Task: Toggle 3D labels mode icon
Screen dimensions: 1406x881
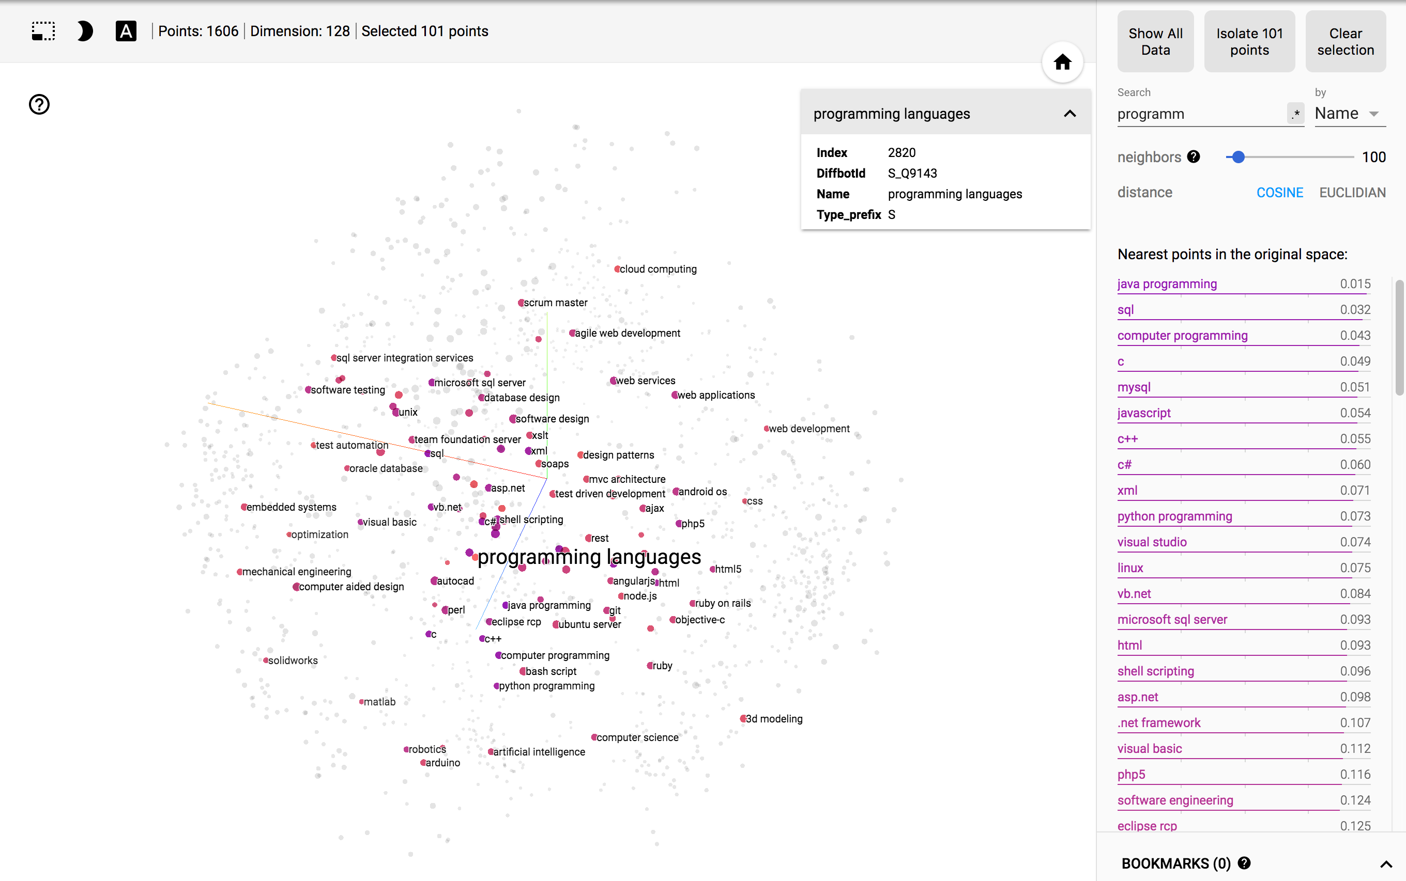Action: 126,31
